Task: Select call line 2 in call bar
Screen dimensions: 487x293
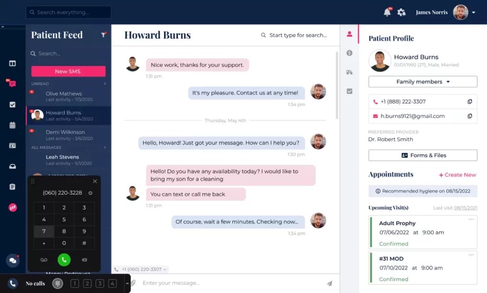Action: 87,283
